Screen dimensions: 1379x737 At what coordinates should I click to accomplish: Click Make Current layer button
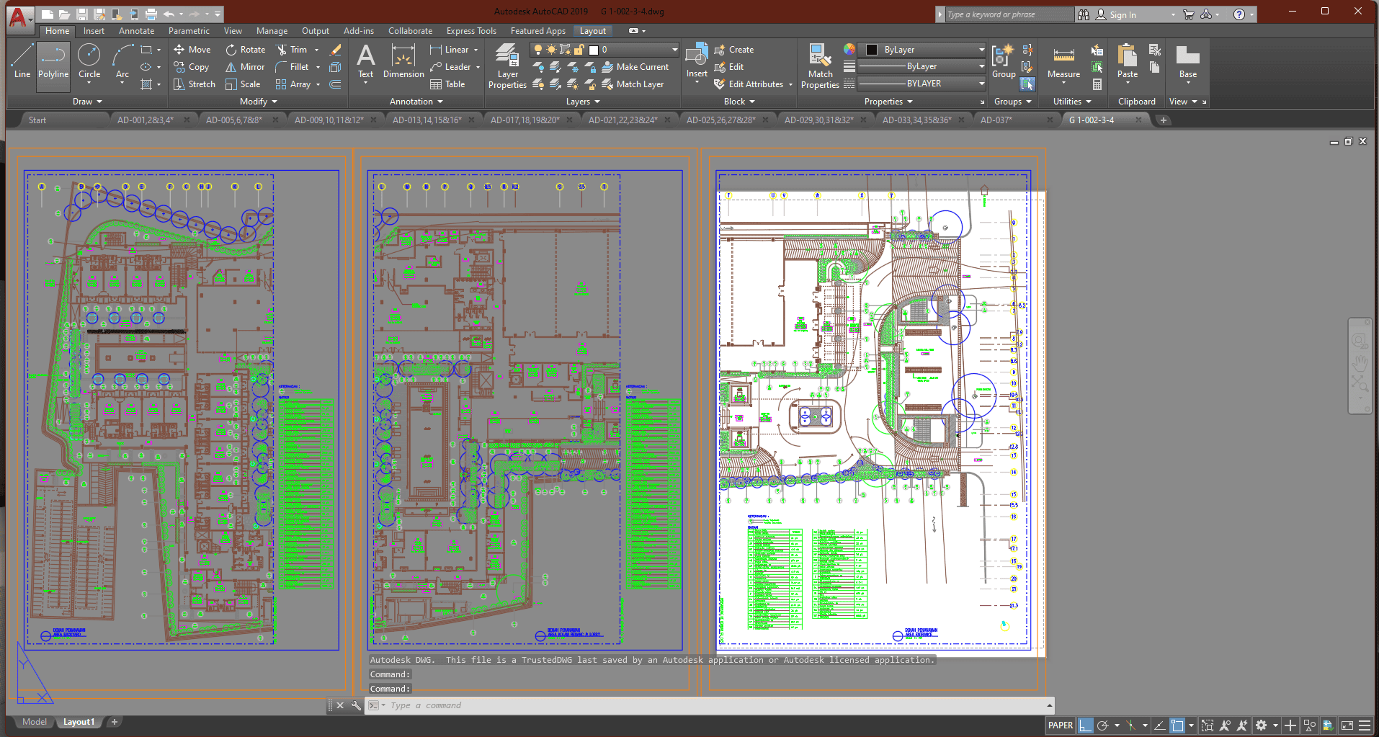click(635, 67)
